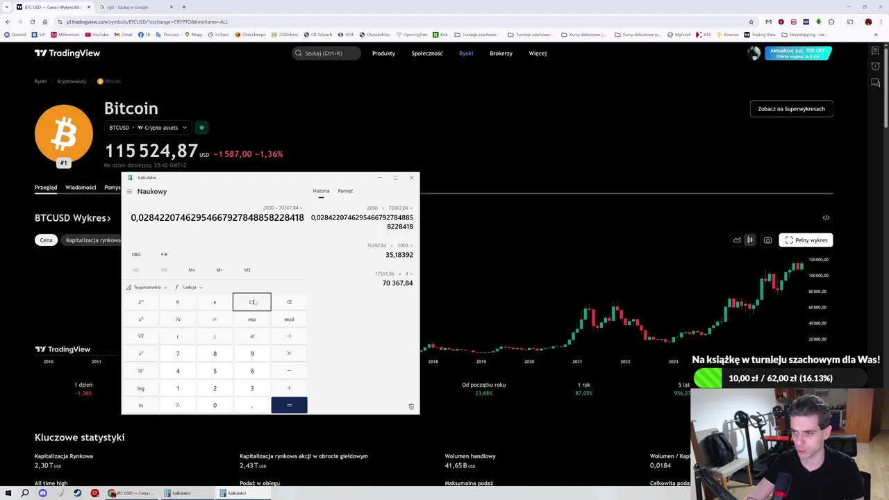Expand the Funkcja dropdown
The height and width of the screenshot is (500, 889).
[x=188, y=287]
